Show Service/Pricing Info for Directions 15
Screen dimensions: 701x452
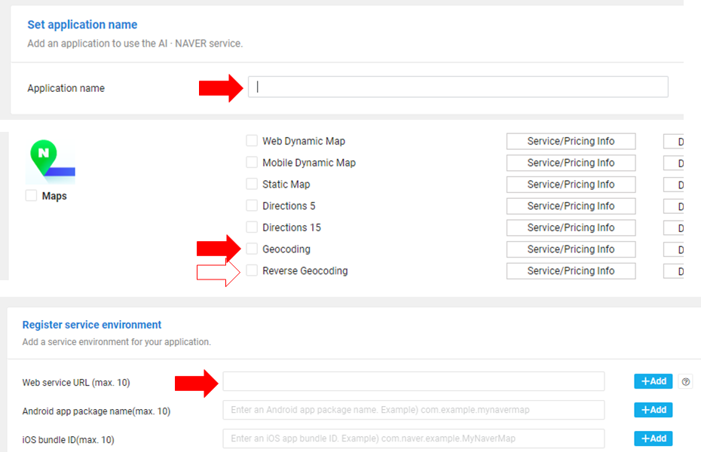tap(571, 228)
